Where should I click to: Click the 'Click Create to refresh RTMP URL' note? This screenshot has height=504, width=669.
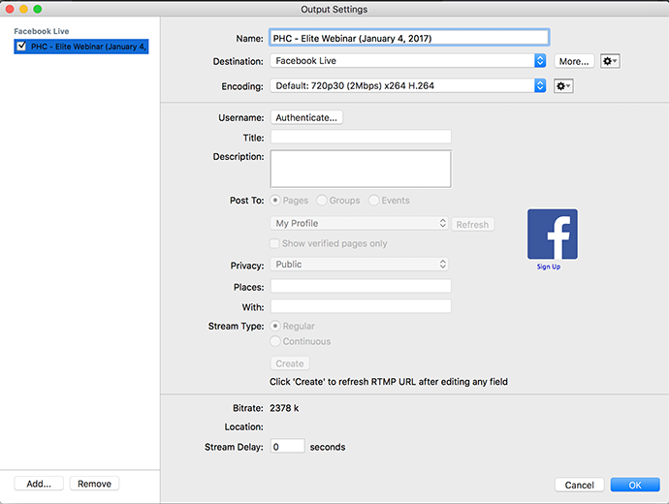tap(389, 382)
